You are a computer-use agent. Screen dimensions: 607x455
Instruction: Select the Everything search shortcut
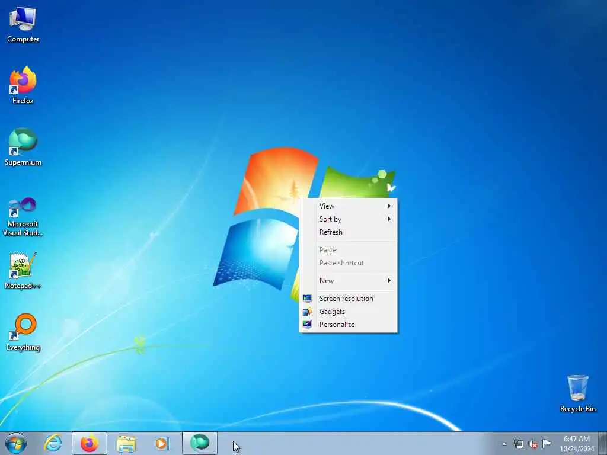click(x=23, y=332)
